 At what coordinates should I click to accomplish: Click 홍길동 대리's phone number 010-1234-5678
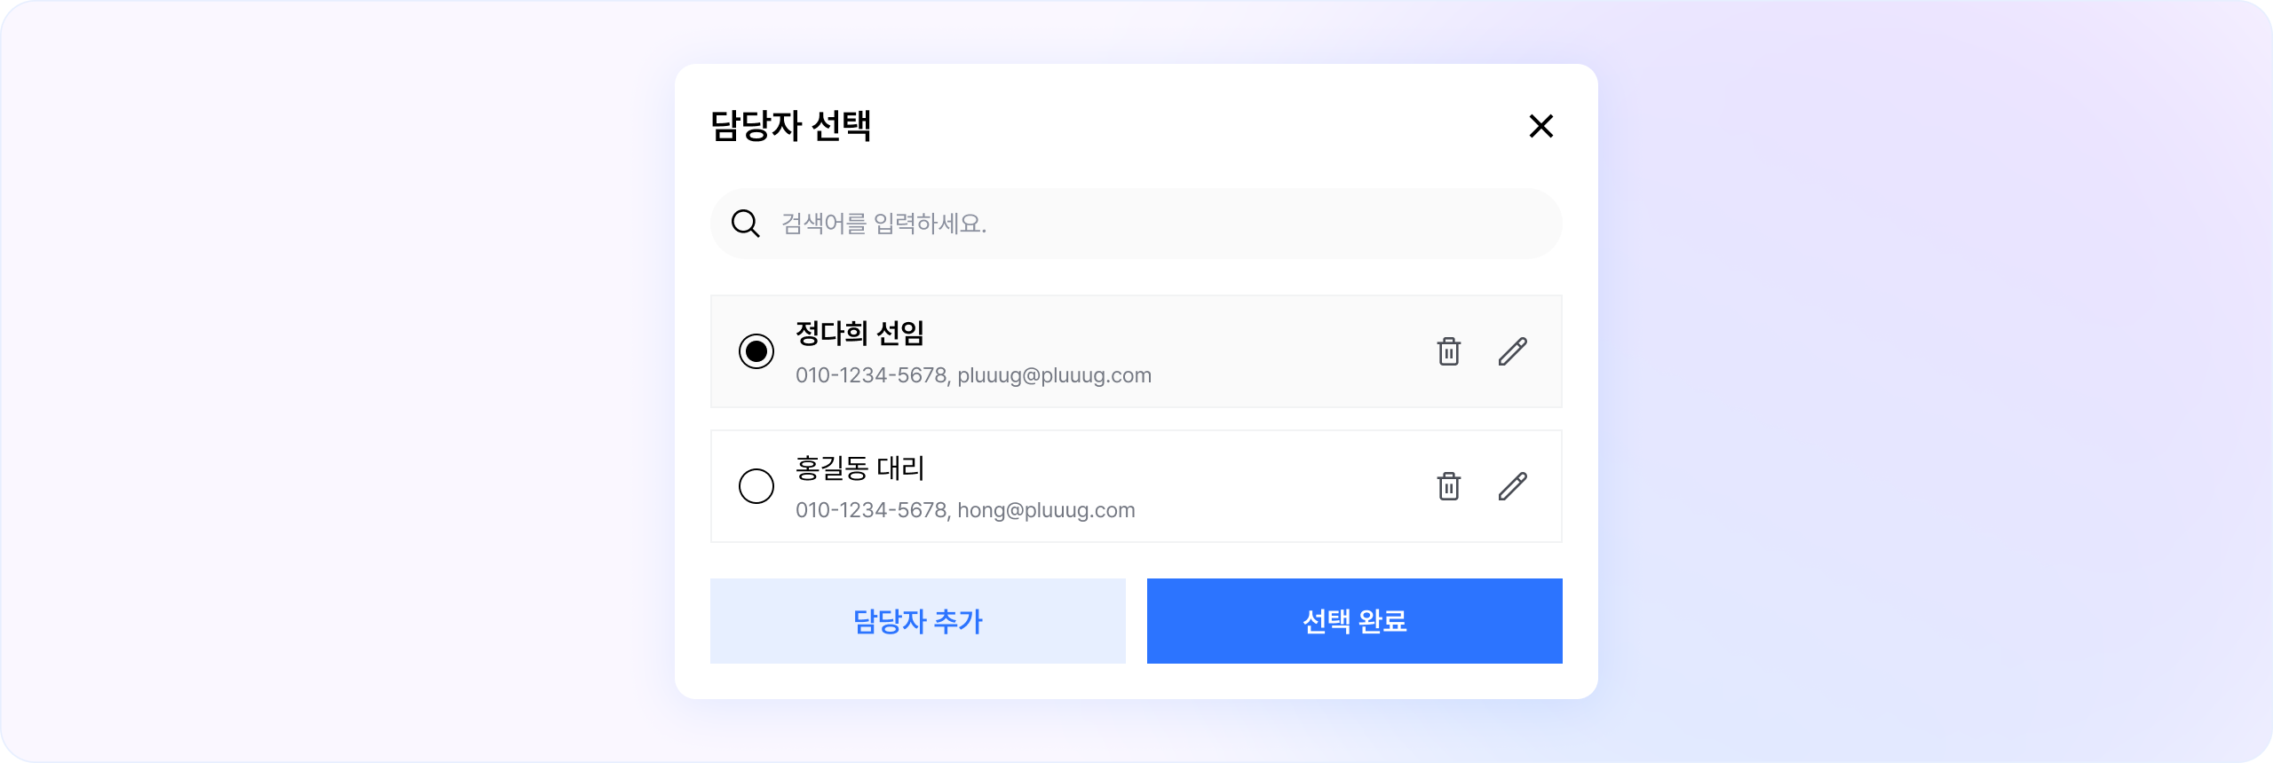tap(870, 510)
